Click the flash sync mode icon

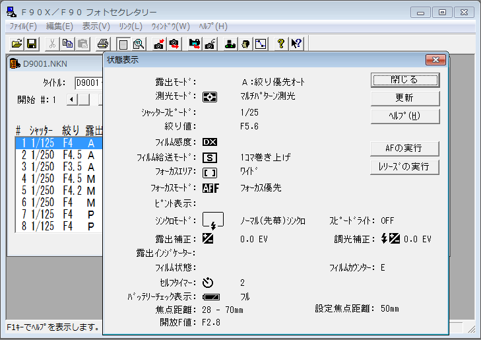213,221
